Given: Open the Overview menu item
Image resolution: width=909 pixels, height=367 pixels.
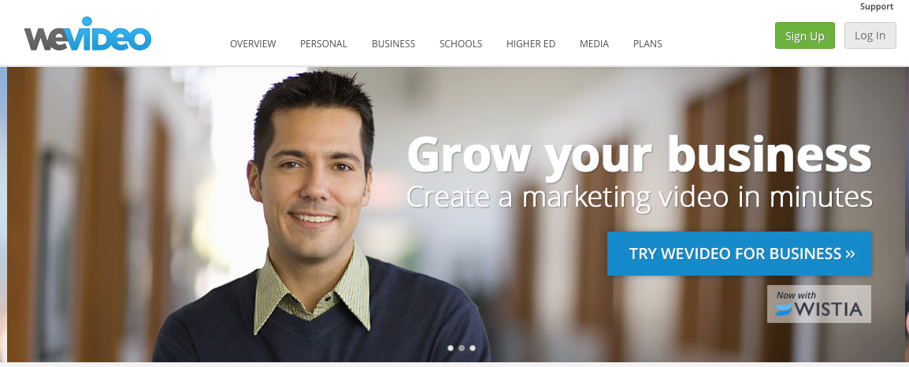Looking at the screenshot, I should point(253,43).
